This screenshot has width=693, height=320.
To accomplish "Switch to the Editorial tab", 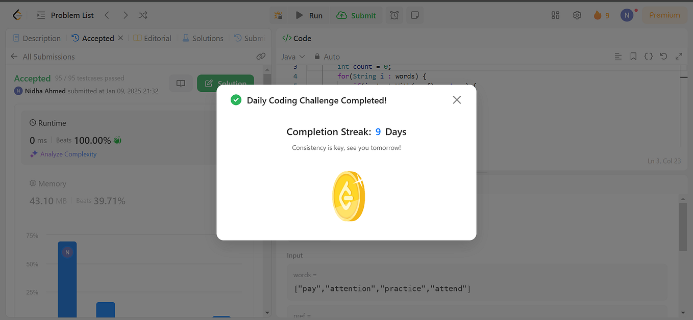I will (x=152, y=38).
